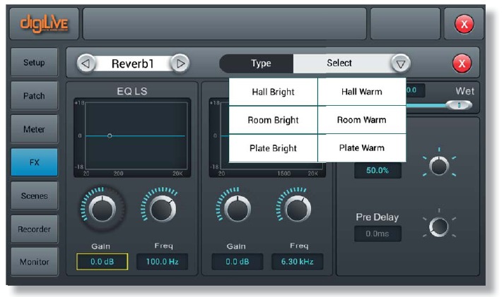This screenshot has height=297, width=504.
Task: Choose Hall Warm reverb type
Action: [x=362, y=92]
